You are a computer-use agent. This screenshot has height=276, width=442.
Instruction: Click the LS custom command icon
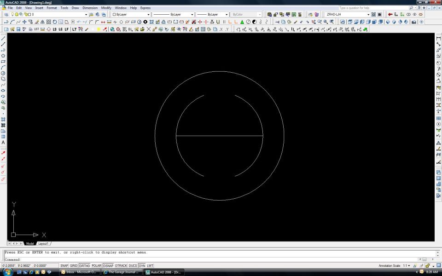(x=54, y=29)
